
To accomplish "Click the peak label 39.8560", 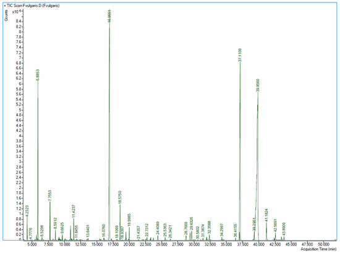I will 258,86.
